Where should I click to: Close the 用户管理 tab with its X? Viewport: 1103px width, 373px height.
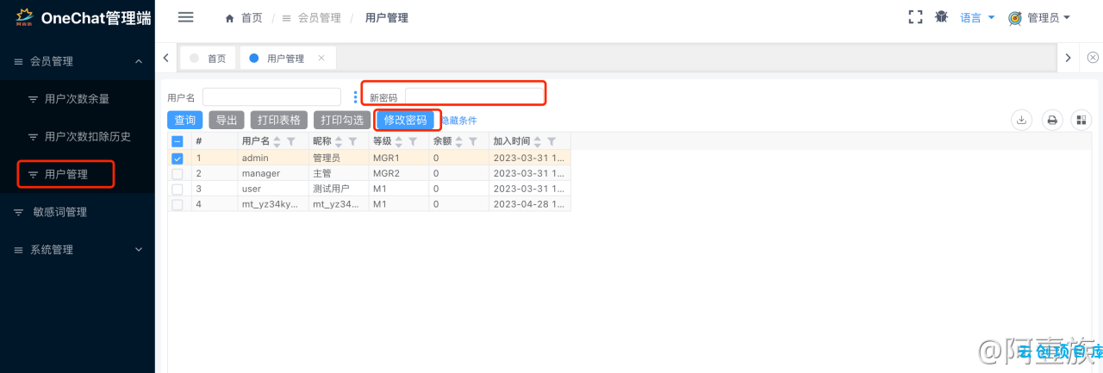(321, 58)
